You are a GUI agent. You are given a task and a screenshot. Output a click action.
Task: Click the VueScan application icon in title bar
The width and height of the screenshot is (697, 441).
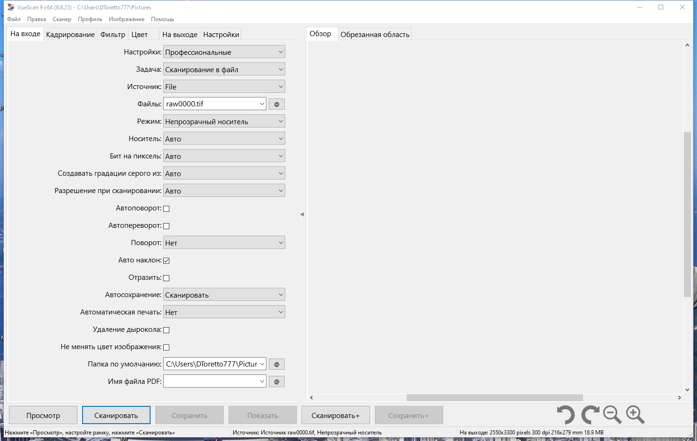click(x=11, y=7)
